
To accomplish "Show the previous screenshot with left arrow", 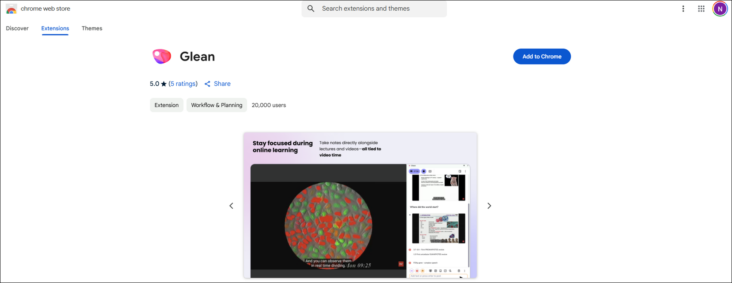I will click(x=231, y=206).
